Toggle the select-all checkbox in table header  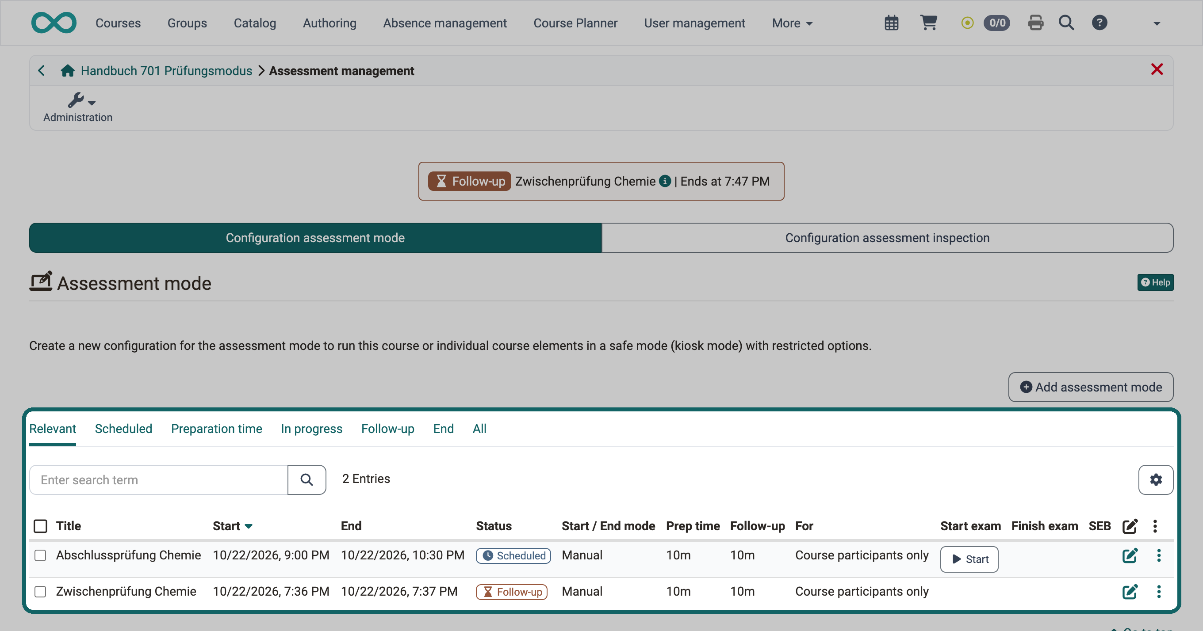(x=41, y=526)
